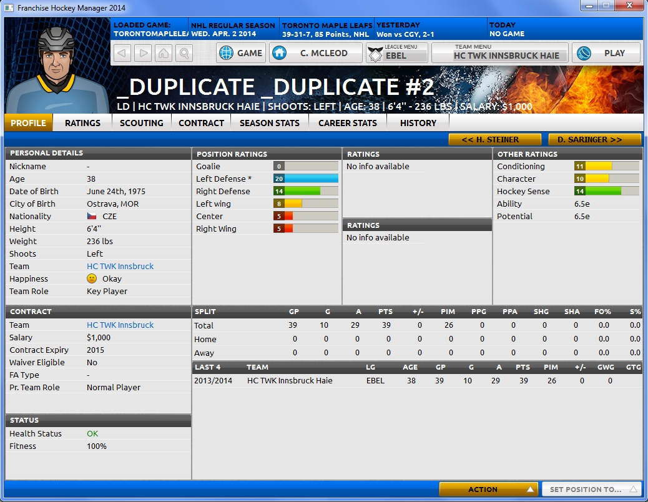Open HC TWK Innsbruck link in Contract section
The image size is (648, 502).
point(120,325)
